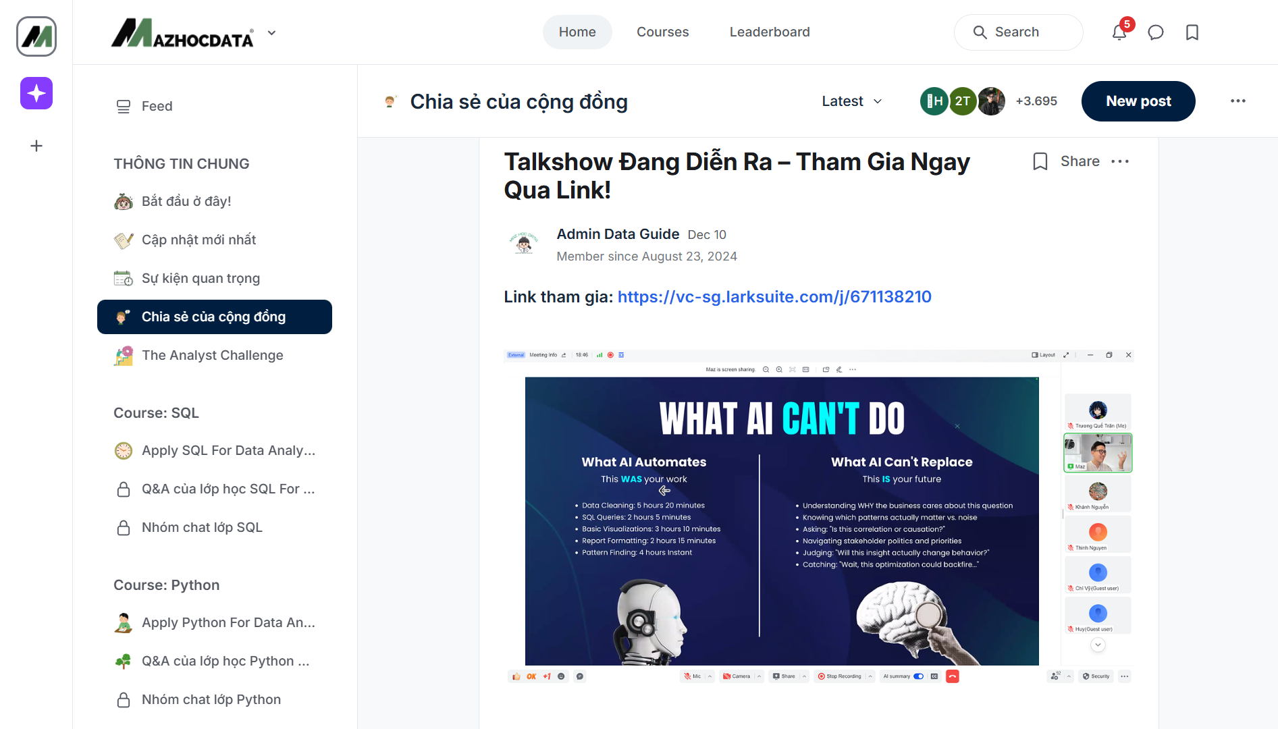1278x729 pixels.
Task: Click the Search field
Action: [1018, 32]
